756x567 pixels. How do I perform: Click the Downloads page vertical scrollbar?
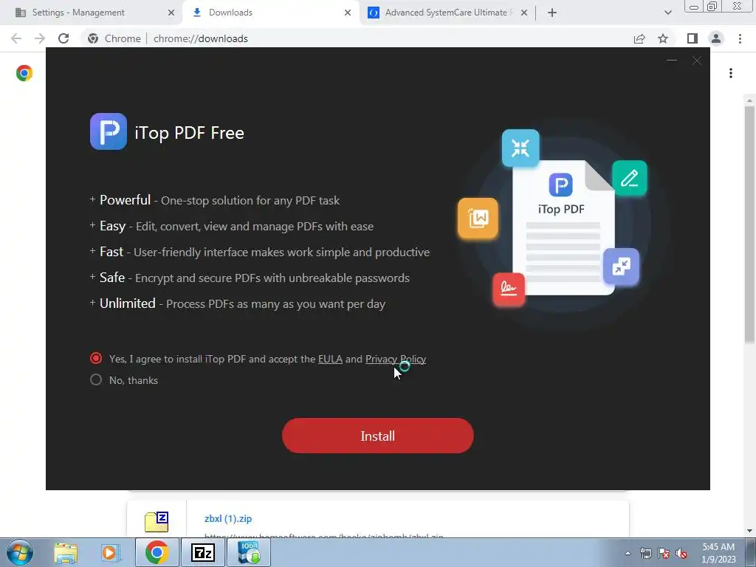click(x=749, y=224)
